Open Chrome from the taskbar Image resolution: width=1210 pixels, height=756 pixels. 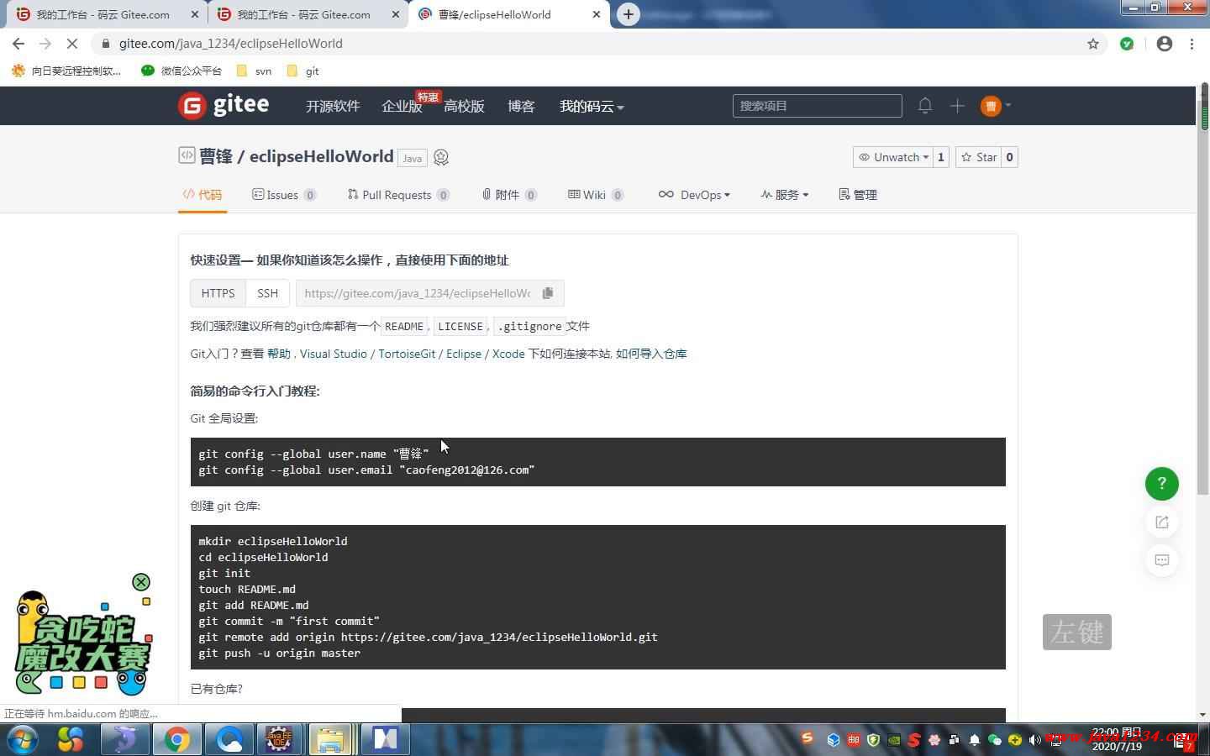point(176,740)
